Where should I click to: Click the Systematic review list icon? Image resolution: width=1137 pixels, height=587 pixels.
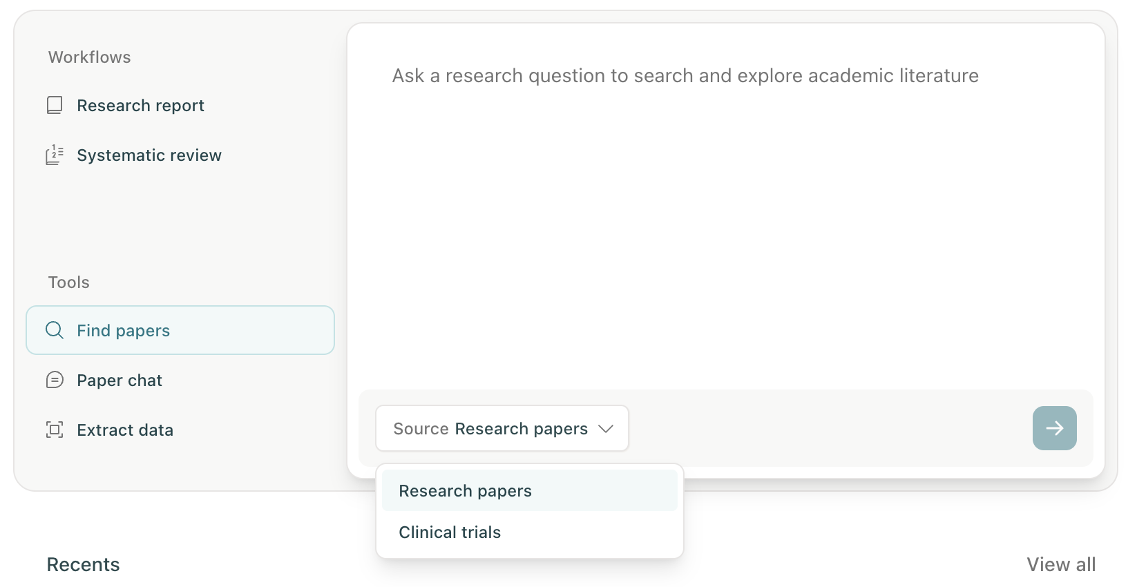tap(55, 155)
